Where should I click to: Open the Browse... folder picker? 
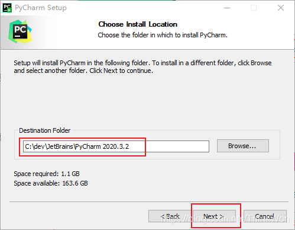[x=243, y=146]
